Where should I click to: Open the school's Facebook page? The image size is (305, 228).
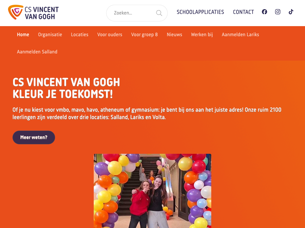[x=264, y=12]
